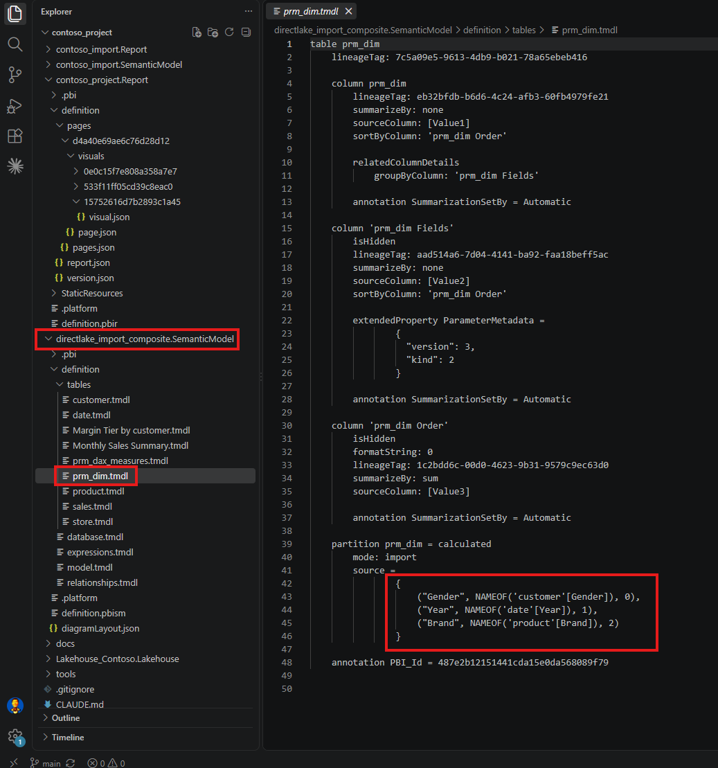This screenshot has height=768, width=718.
Task: Click the Refresh Explorer icon
Action: coord(229,33)
